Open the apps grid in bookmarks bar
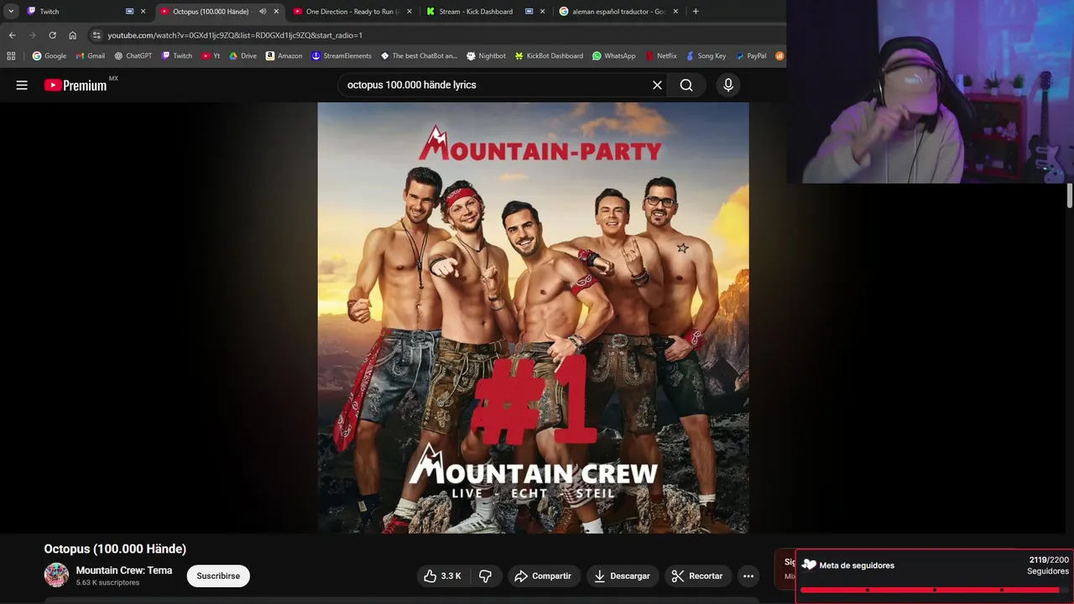The height and width of the screenshot is (604, 1074). [x=11, y=56]
